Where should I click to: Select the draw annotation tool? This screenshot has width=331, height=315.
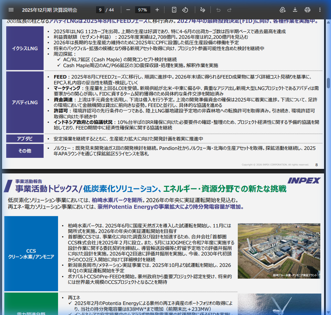[202, 10]
